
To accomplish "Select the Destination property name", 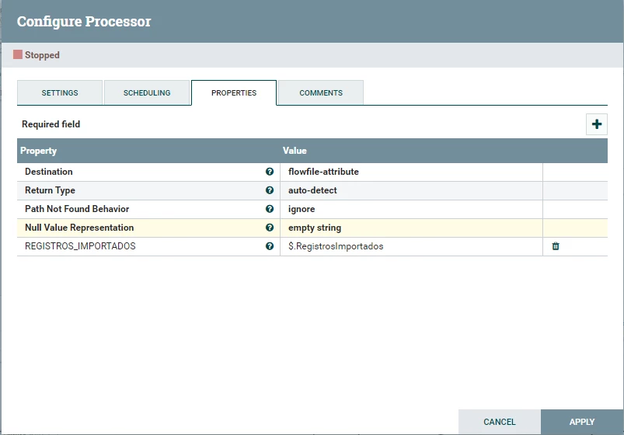I will click(48, 172).
